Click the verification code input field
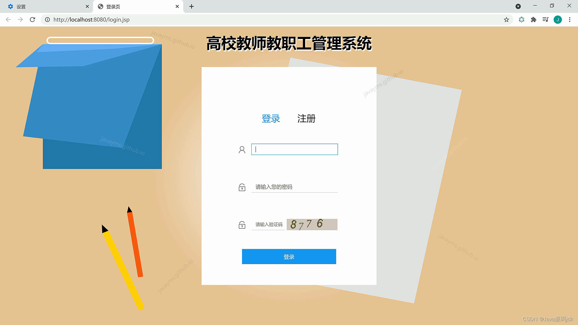The image size is (578, 325). (268, 224)
